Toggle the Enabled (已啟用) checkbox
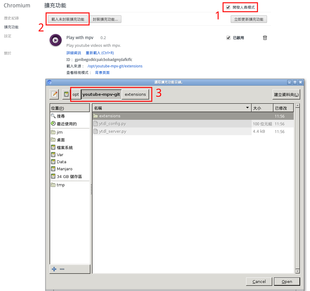The image size is (310, 291). (228, 38)
